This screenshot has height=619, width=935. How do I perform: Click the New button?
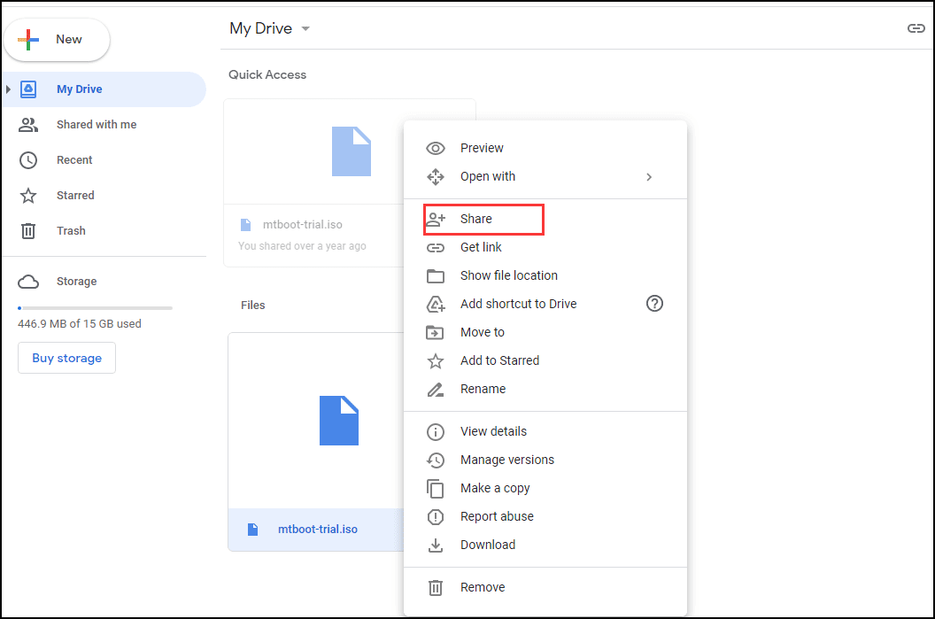(x=57, y=40)
